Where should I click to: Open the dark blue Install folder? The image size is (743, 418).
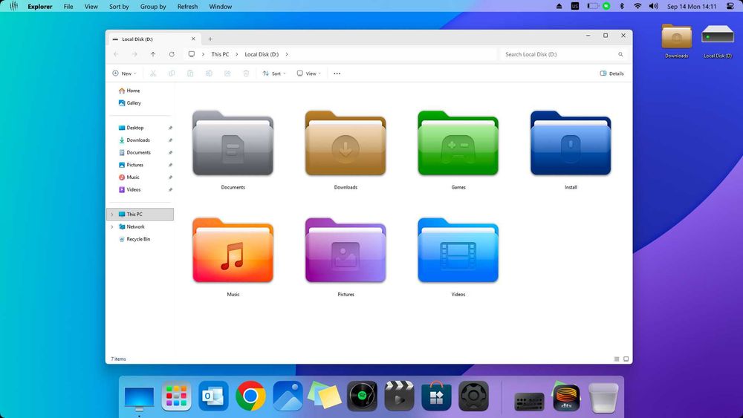571,143
